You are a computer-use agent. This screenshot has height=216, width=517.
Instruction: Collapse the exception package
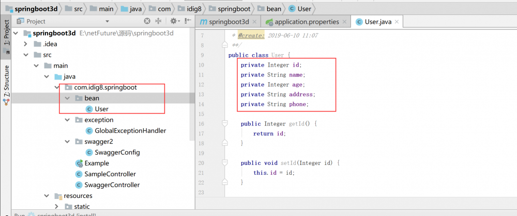68,120
